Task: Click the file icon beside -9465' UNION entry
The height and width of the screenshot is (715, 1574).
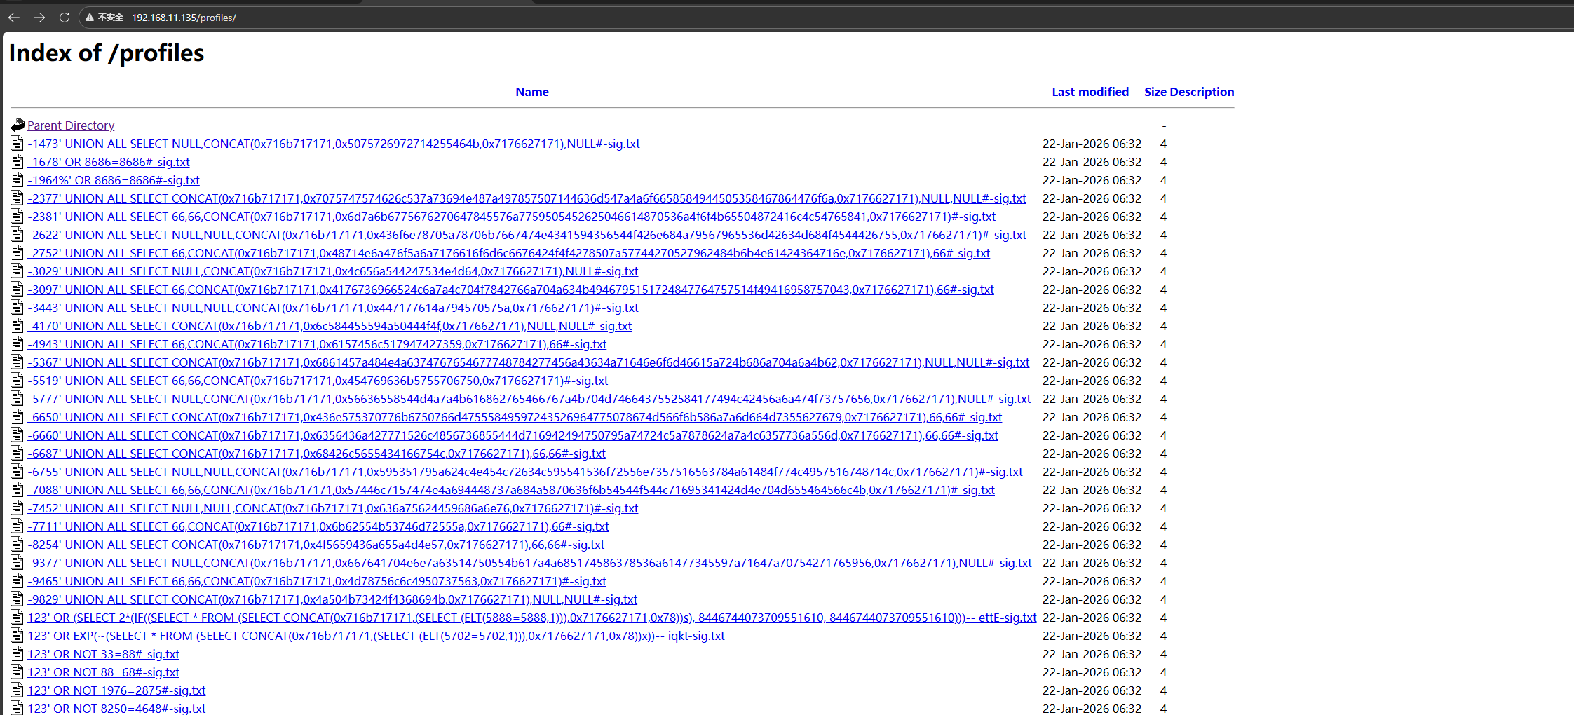Action: pos(17,581)
